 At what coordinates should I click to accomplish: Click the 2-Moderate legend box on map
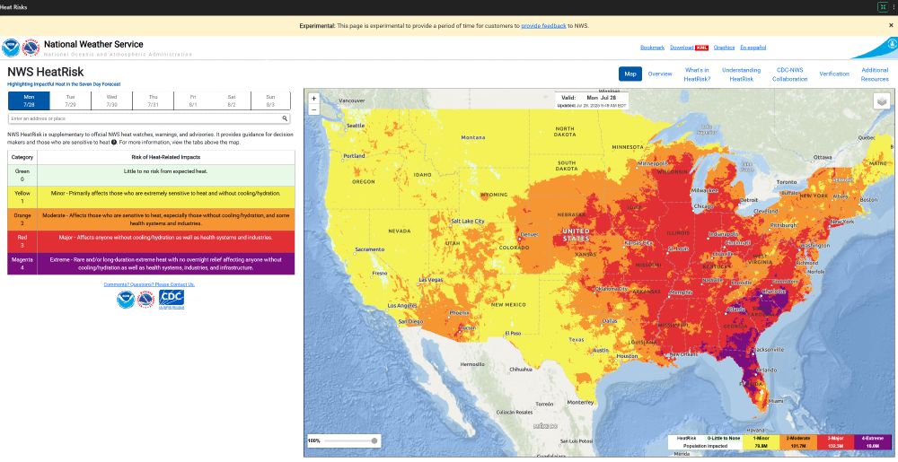798,441
